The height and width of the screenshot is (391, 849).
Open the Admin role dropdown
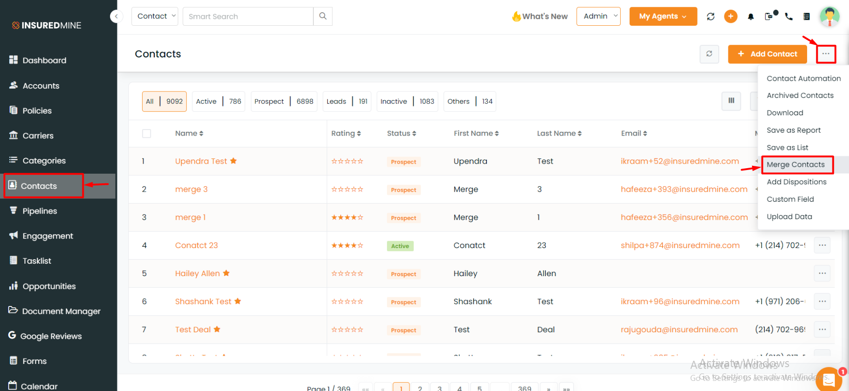click(598, 17)
